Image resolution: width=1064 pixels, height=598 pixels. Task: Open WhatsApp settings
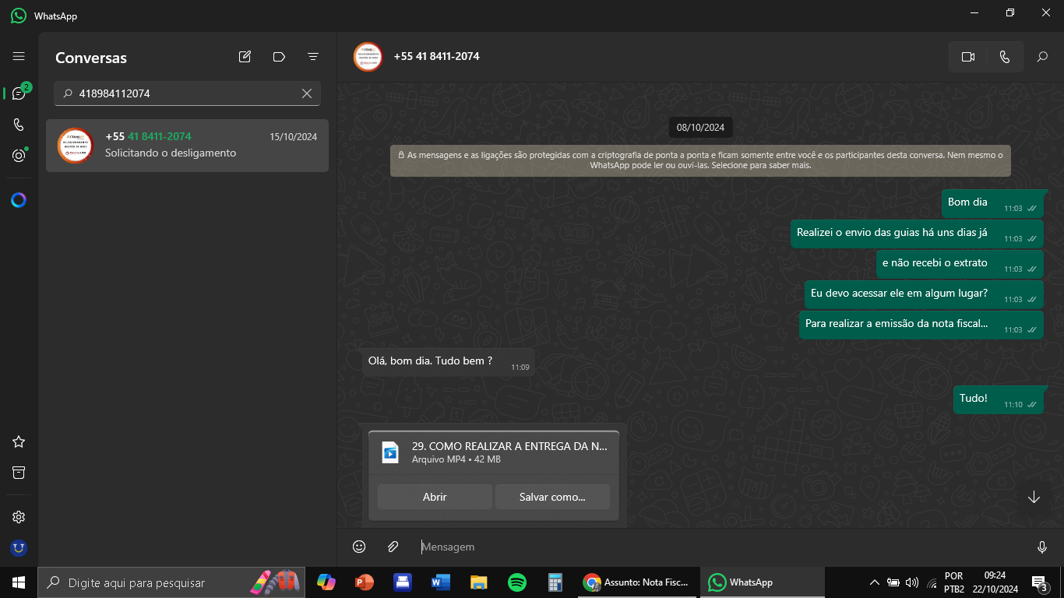click(x=19, y=517)
